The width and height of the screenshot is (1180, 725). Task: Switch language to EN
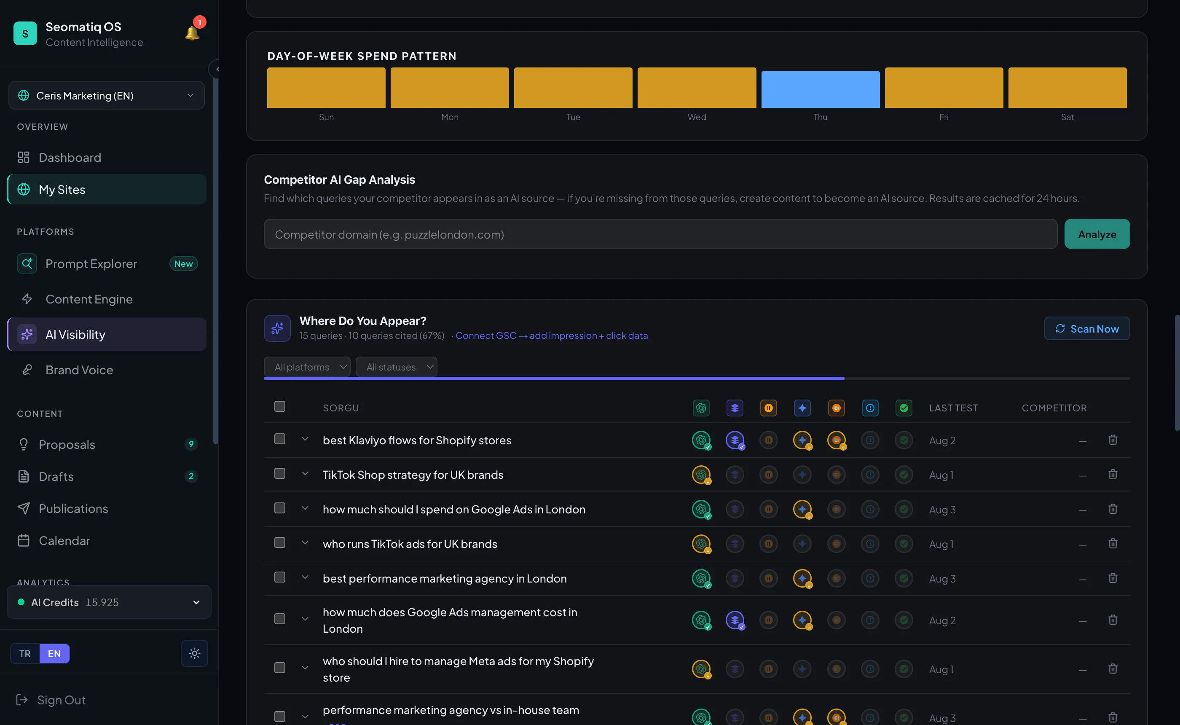click(x=54, y=654)
